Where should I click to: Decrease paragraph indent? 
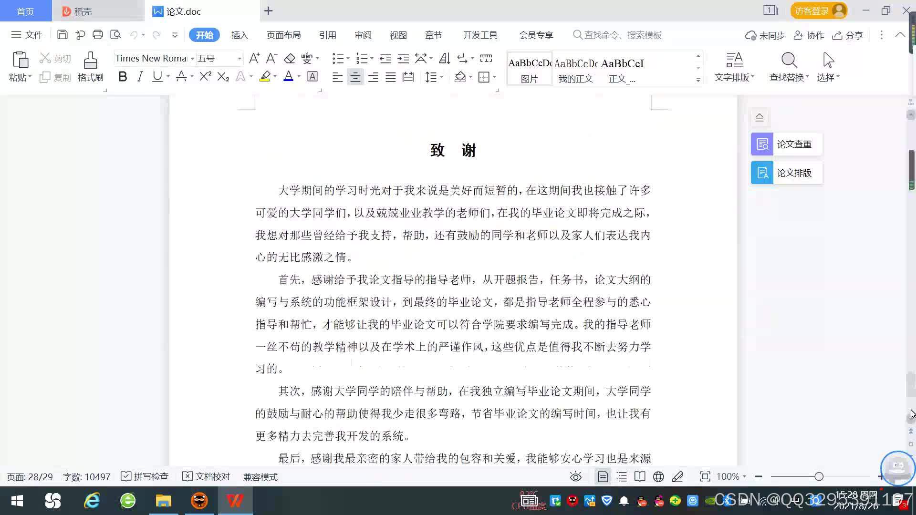pyautogui.click(x=385, y=58)
